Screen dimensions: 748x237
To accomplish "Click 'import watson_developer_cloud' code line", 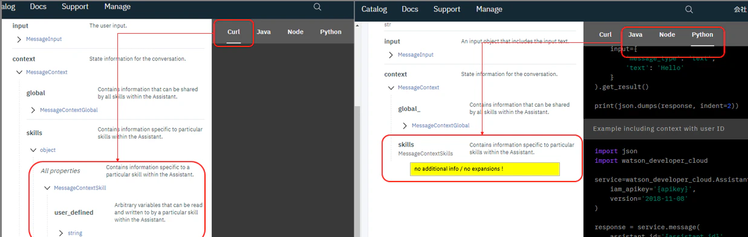I will 651,161.
